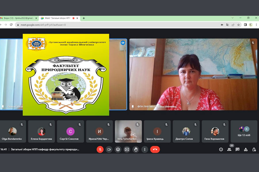Click the translate page icon
The height and width of the screenshot is (172, 259).
click(227, 25)
